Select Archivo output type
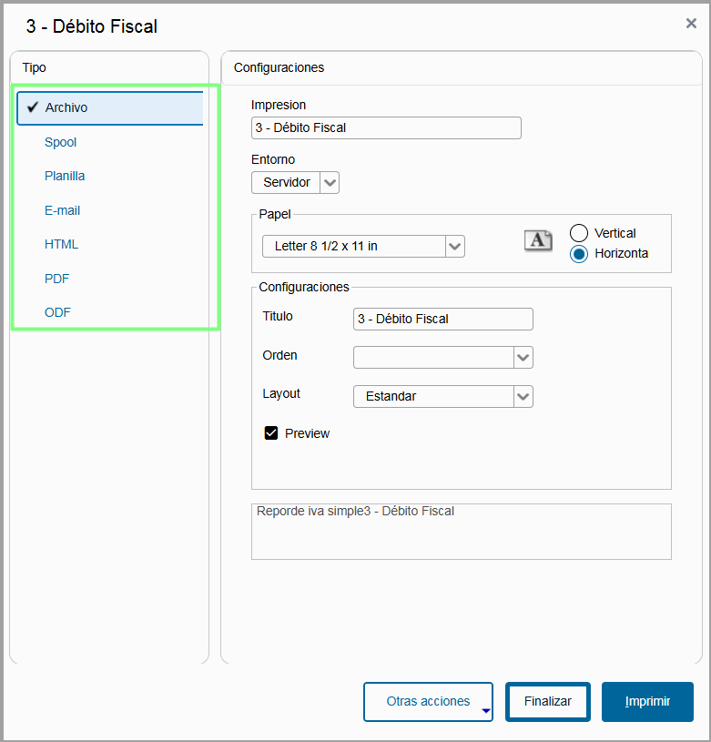Screen dimensions: 711x742 66,107
